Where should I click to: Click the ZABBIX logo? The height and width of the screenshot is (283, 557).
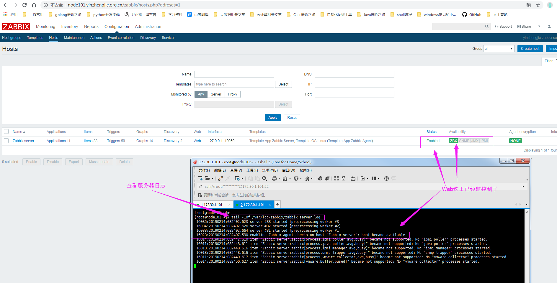tap(16, 27)
